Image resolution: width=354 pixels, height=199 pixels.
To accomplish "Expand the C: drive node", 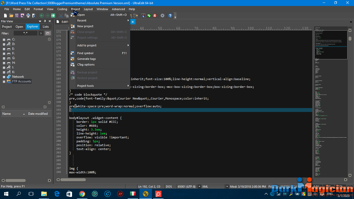I will (x=4, y=39).
